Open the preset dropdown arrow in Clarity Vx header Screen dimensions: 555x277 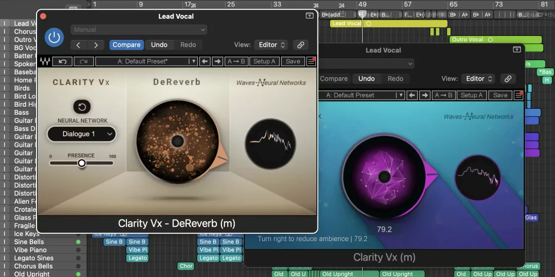point(410,64)
